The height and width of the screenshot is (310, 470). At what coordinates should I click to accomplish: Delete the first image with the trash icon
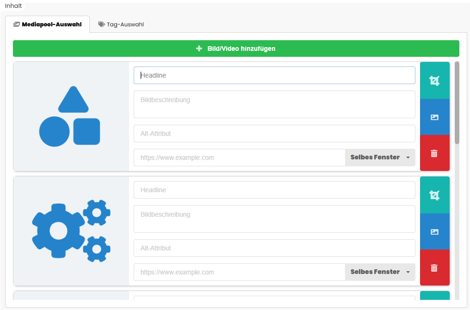434,153
